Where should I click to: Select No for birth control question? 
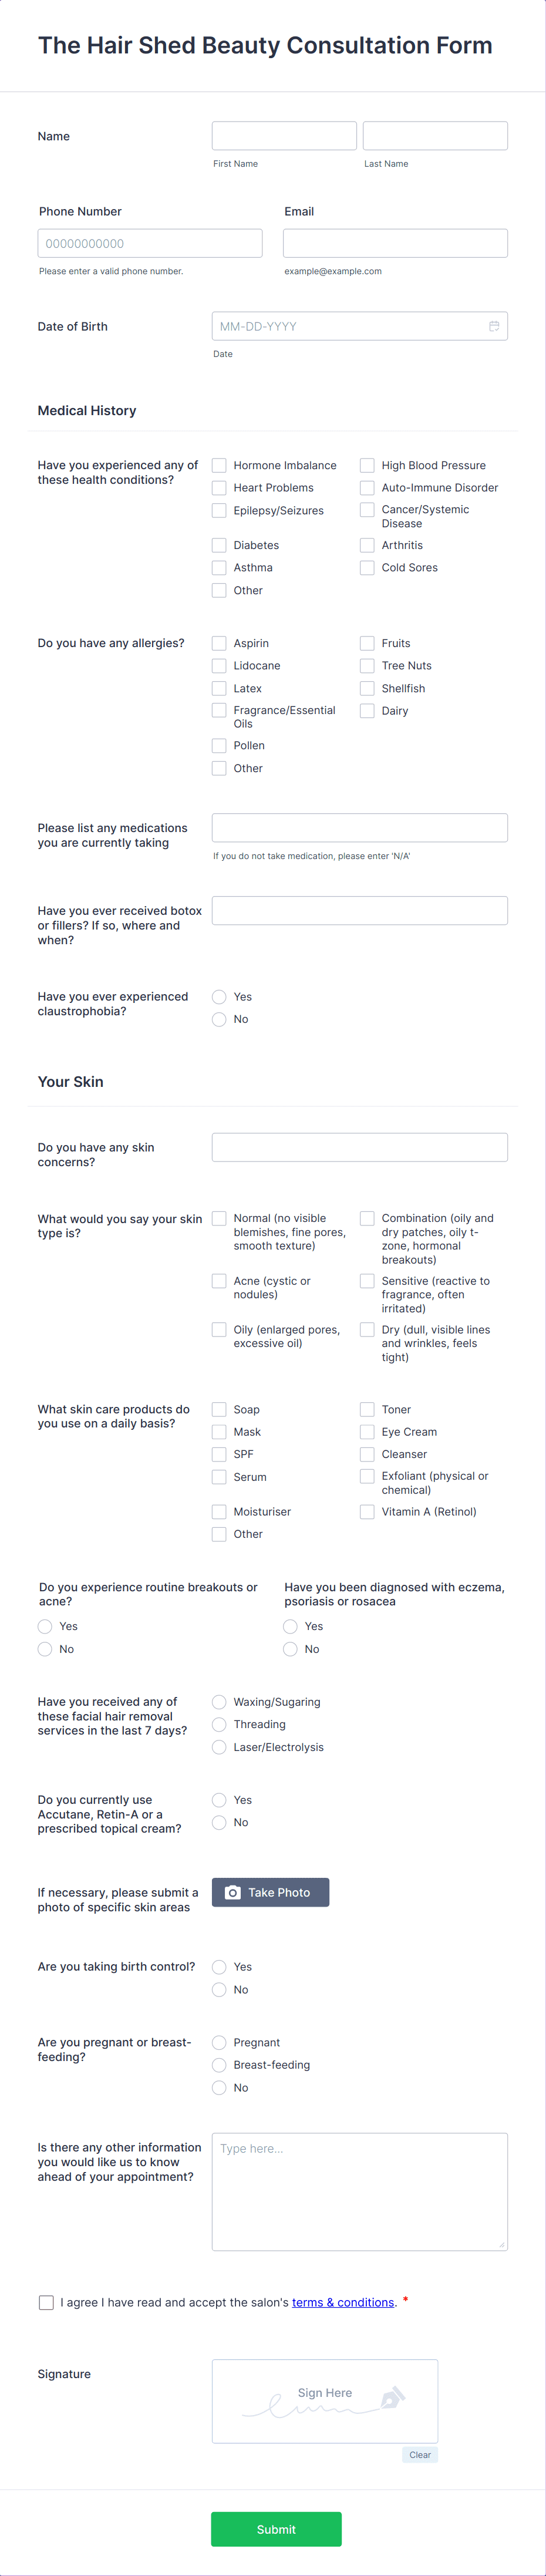[219, 1990]
